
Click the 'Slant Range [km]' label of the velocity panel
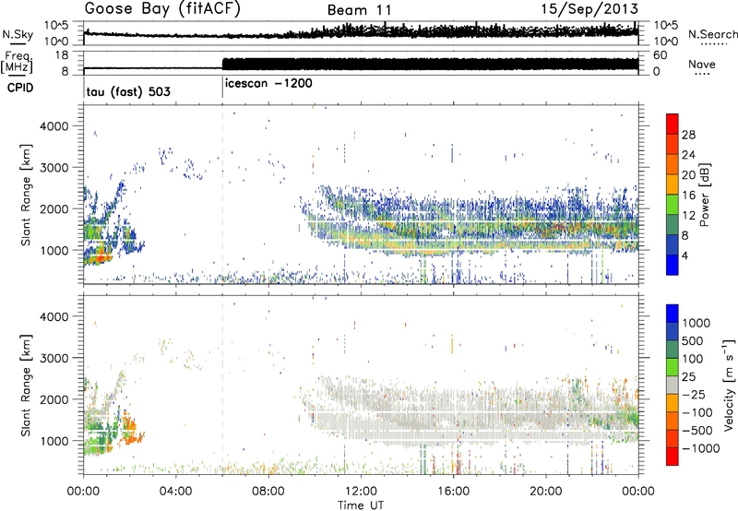(26, 385)
